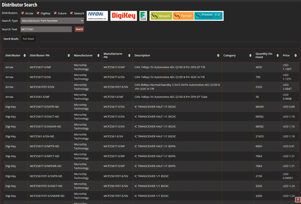Sort by Distributor column arrows
The height and width of the screenshot is (204, 301).
[25, 56]
